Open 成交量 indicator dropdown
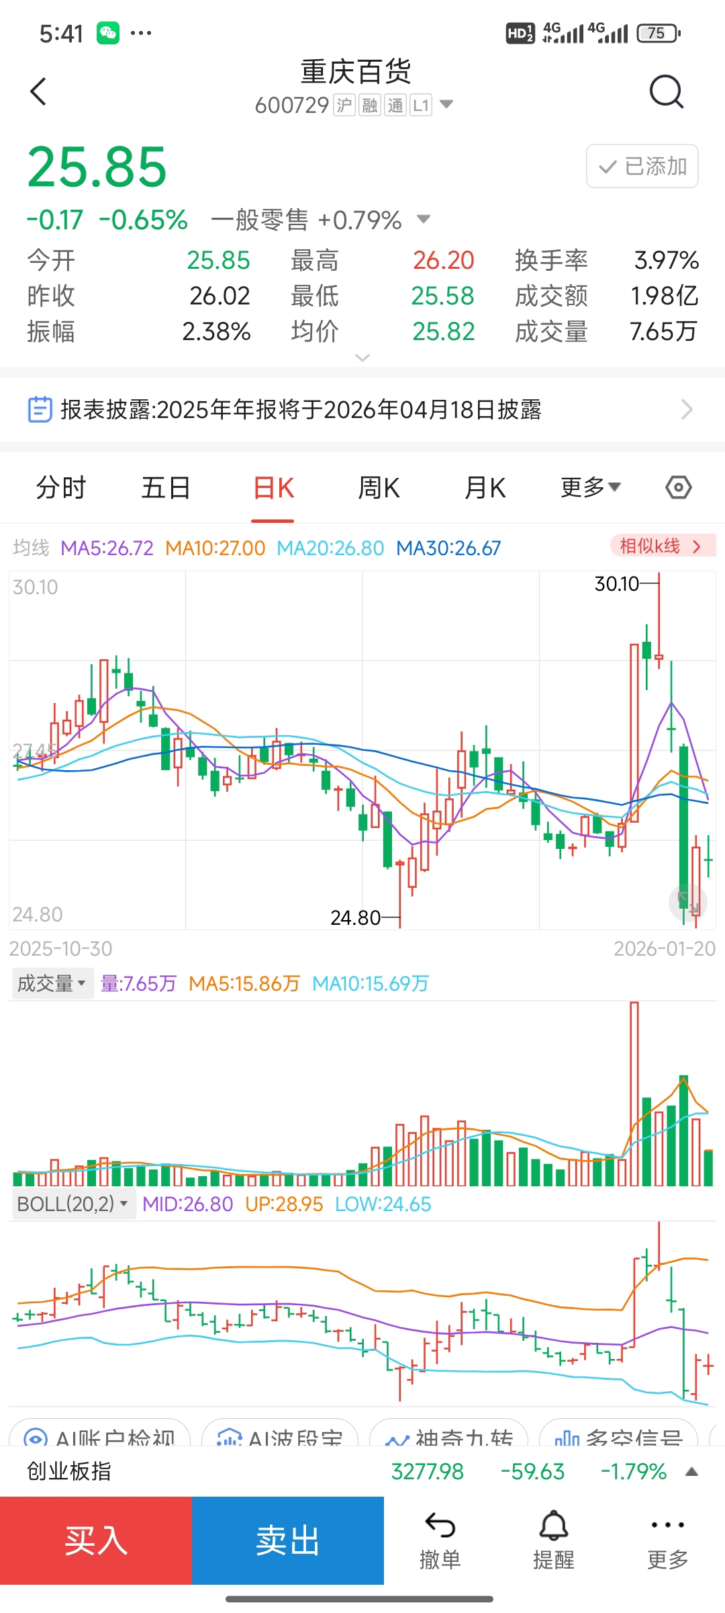The height and width of the screenshot is (1613, 725). point(52,984)
